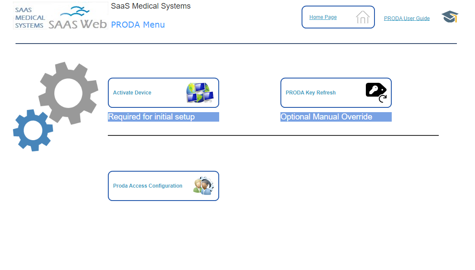Click the 'PRODA Menu' heading
The image size is (475, 270).
(138, 25)
